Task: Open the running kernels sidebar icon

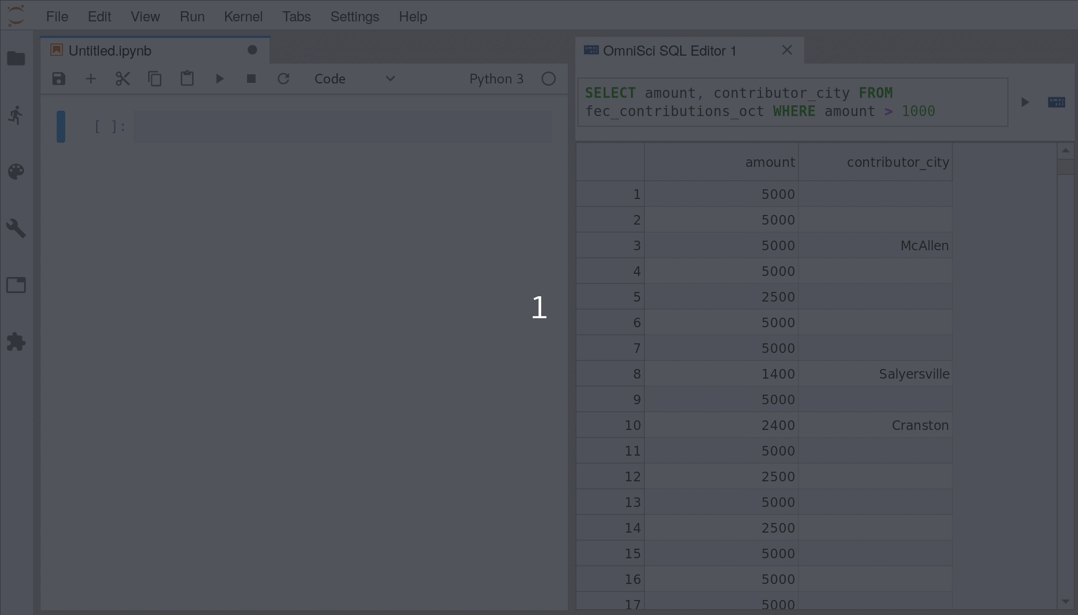Action: coord(16,115)
